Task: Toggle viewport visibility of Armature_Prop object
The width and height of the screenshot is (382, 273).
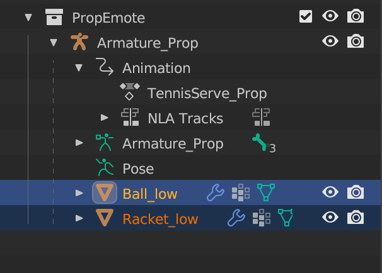Action: click(330, 42)
